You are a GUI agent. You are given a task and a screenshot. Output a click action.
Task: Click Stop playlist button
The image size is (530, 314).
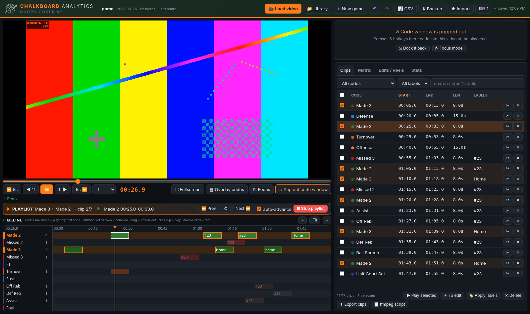tap(311, 209)
